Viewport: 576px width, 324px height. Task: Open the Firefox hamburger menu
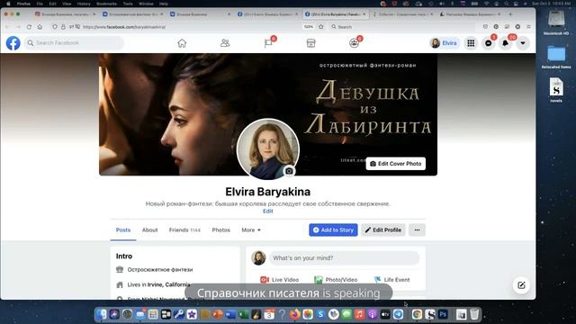pos(528,27)
